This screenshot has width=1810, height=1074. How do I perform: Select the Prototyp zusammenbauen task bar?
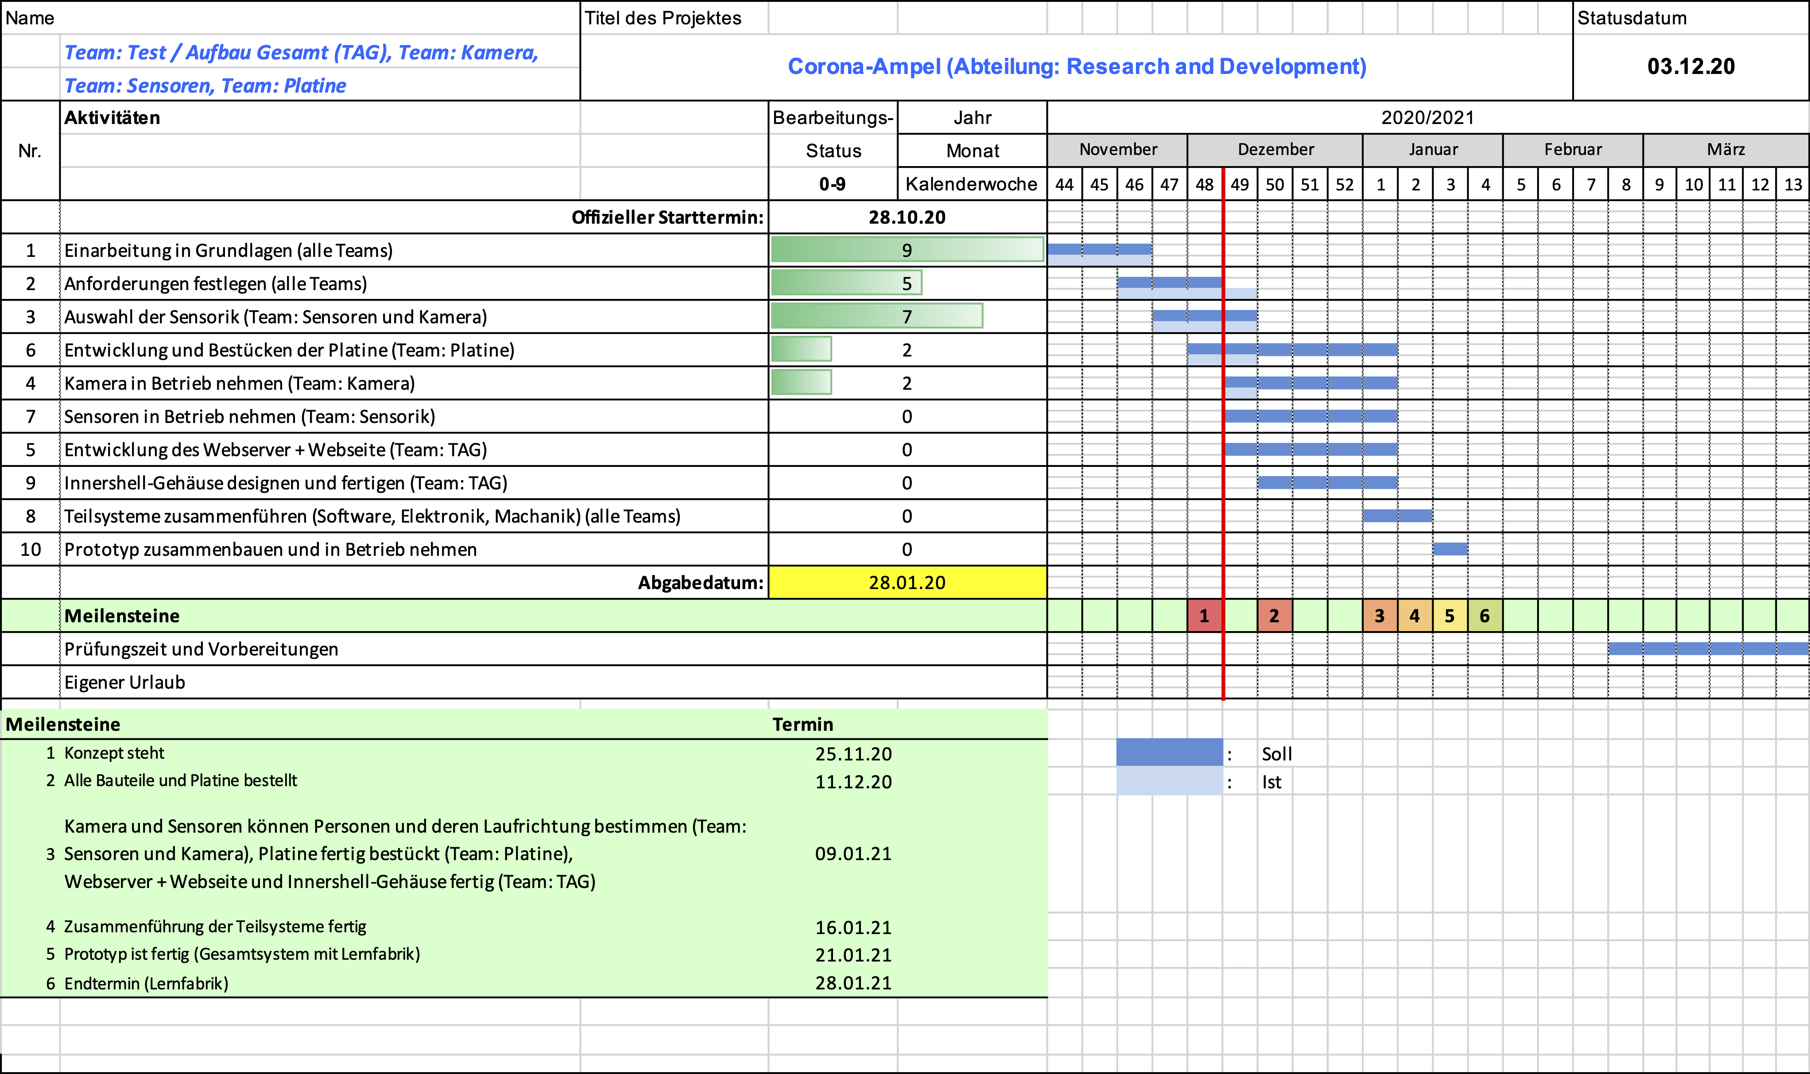pyautogui.click(x=1450, y=549)
